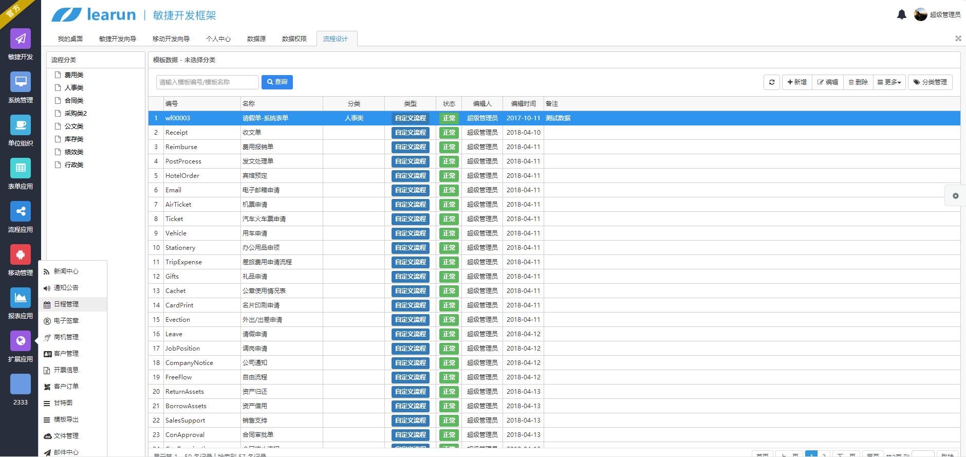966x457 pixels.
Task: Click the 查询 search button
Action: click(277, 82)
